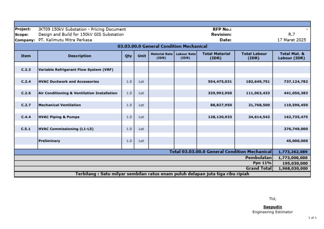324x229 pixels.
Task: Click the 'RFP No.:' label
Action: (222, 30)
